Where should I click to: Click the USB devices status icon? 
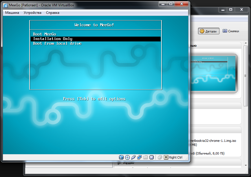tap(133, 157)
